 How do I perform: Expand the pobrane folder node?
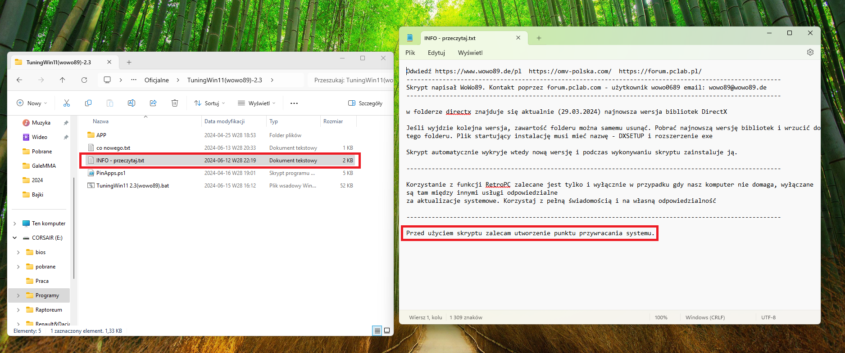(18, 267)
